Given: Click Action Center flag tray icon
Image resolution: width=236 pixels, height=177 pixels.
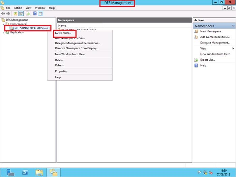Looking at the screenshot, I should point(200,173).
